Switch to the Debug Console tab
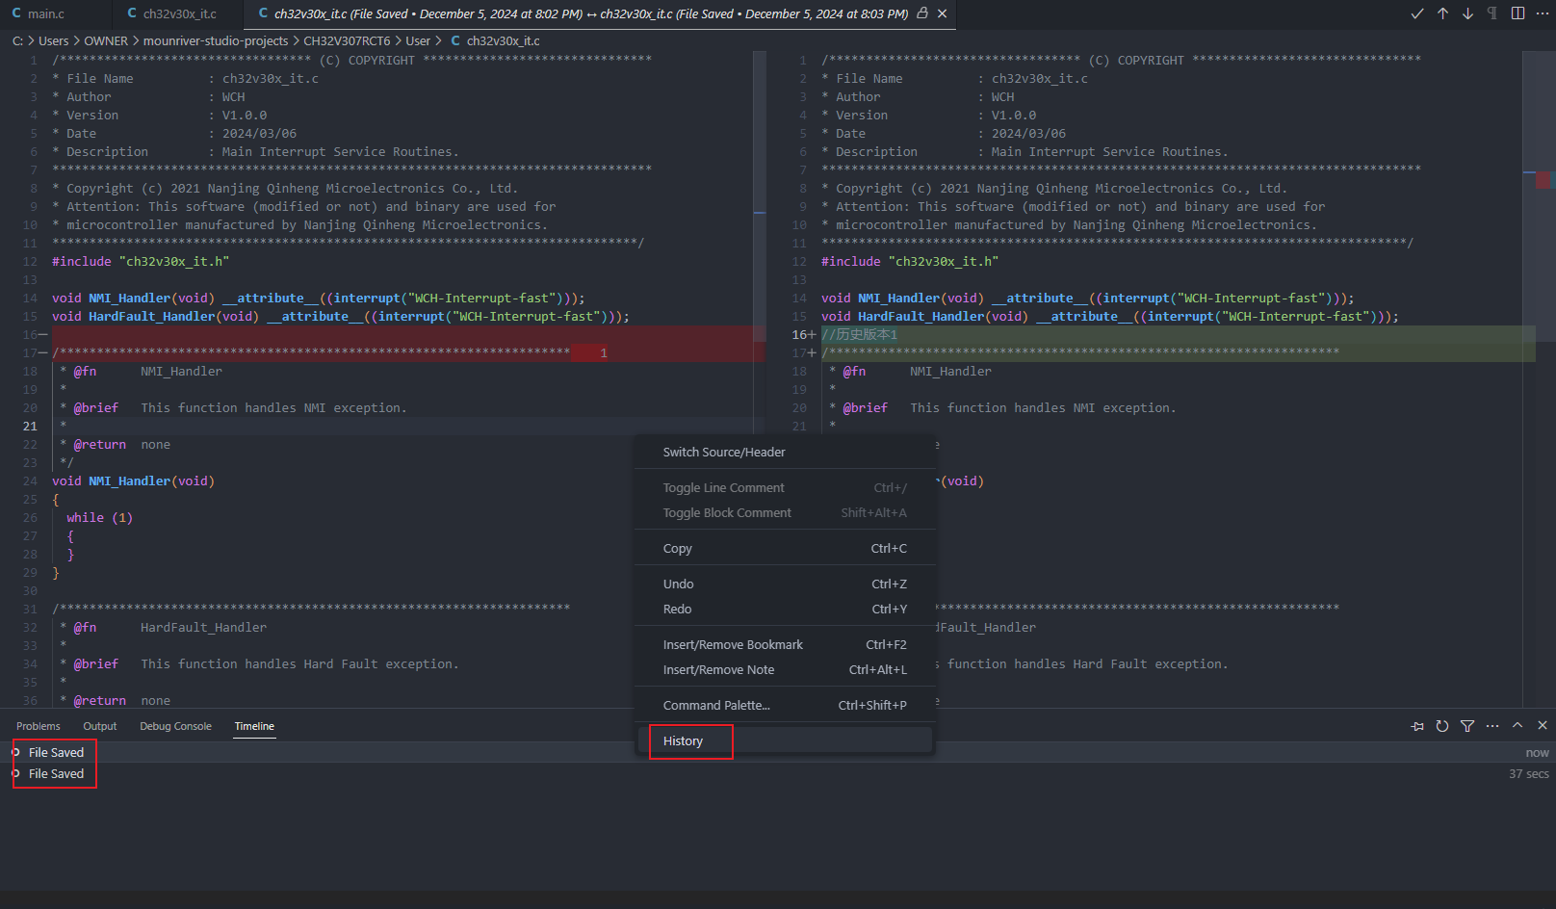Screen dimensions: 1556x909 click(x=175, y=726)
